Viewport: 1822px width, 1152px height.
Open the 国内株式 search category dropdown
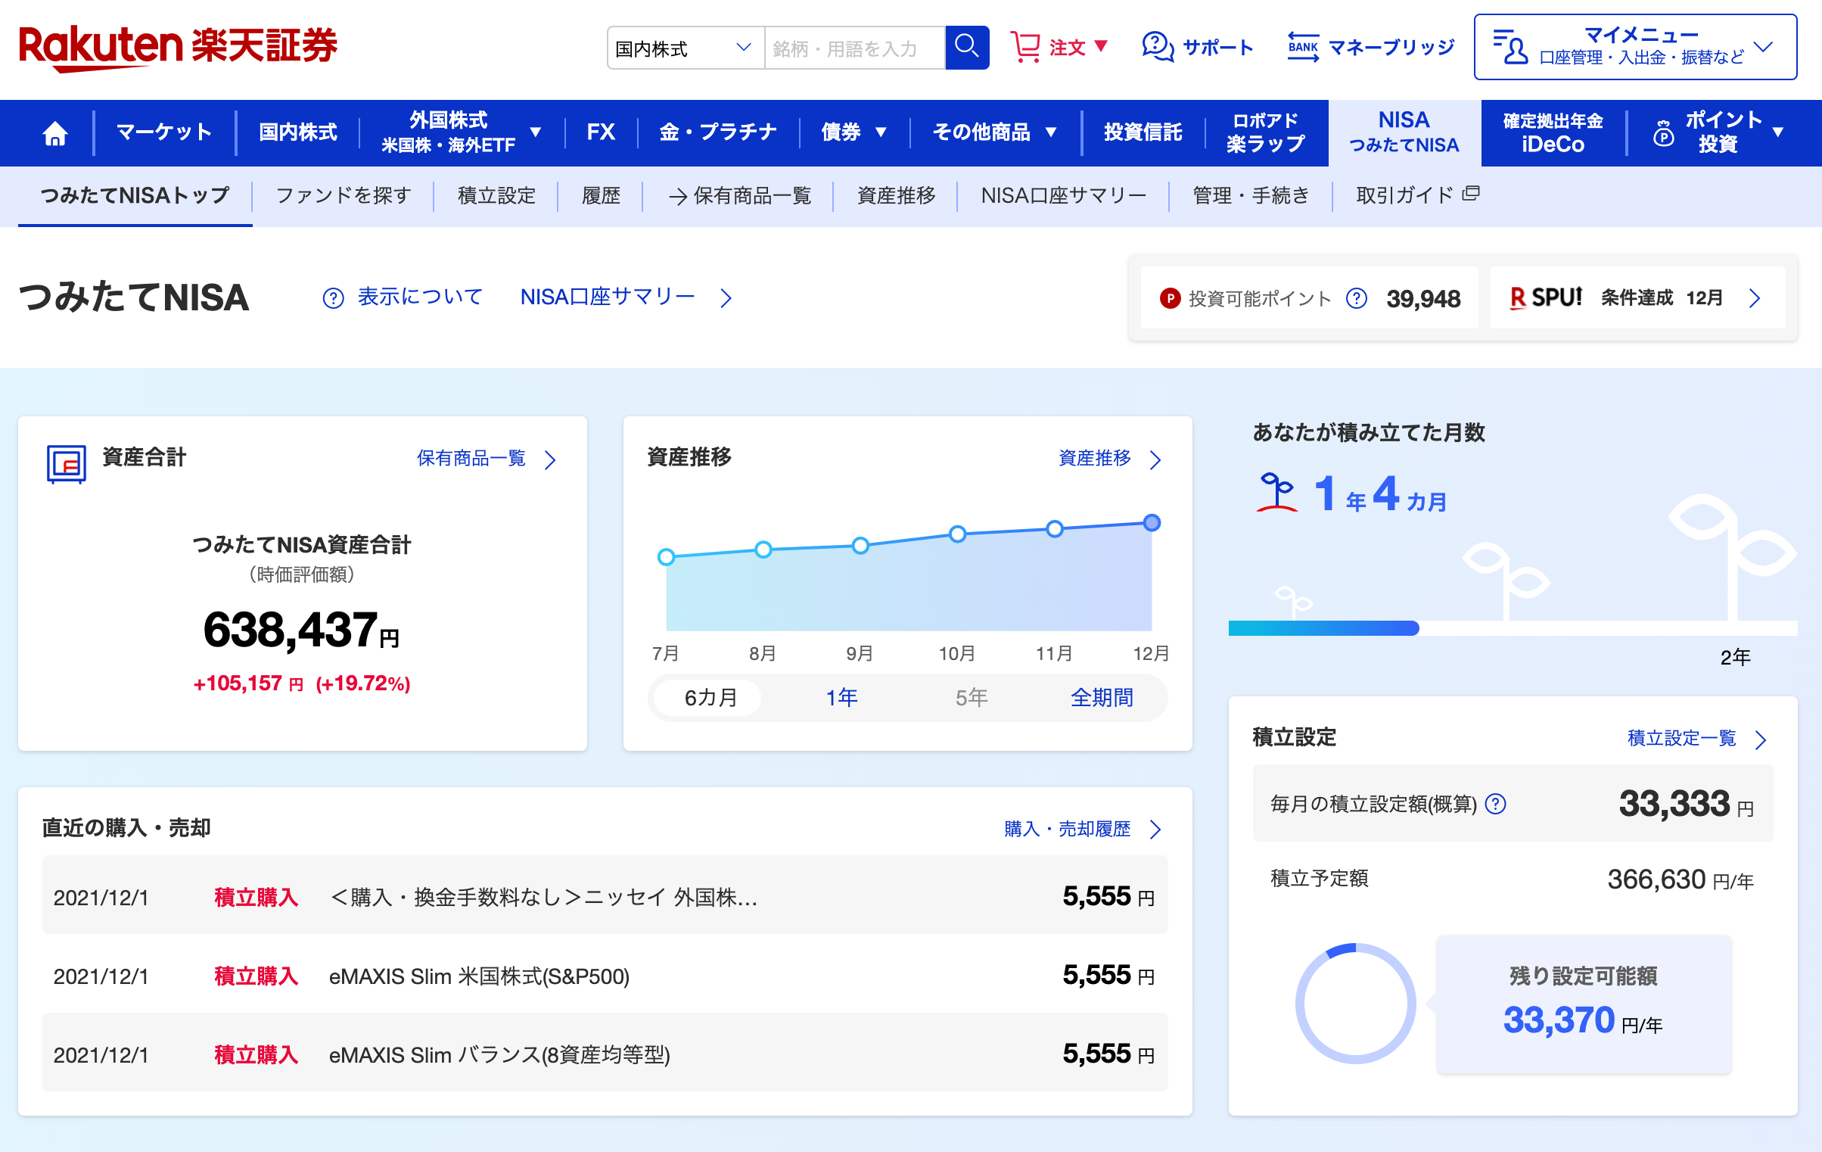pyautogui.click(x=685, y=48)
